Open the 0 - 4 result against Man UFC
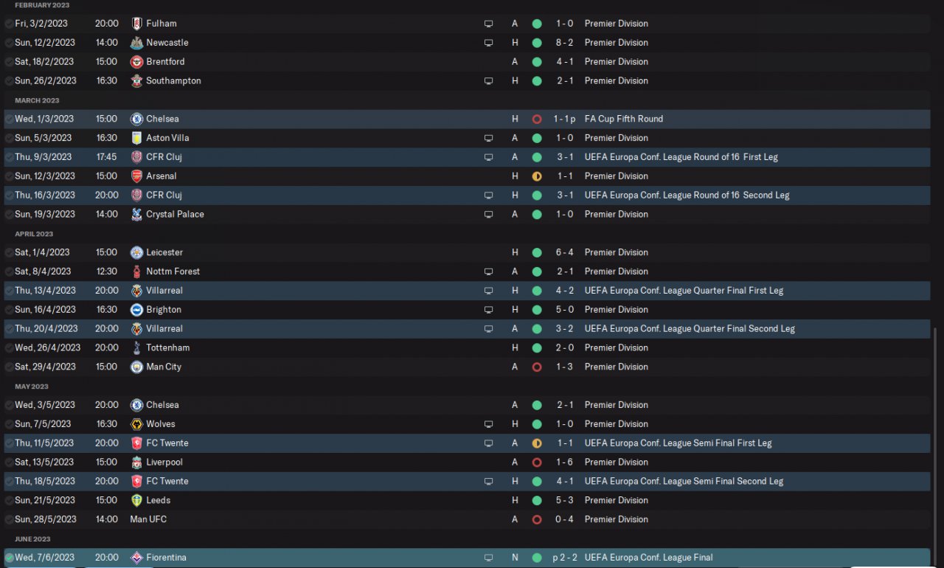This screenshot has height=568, width=944. coord(565,519)
